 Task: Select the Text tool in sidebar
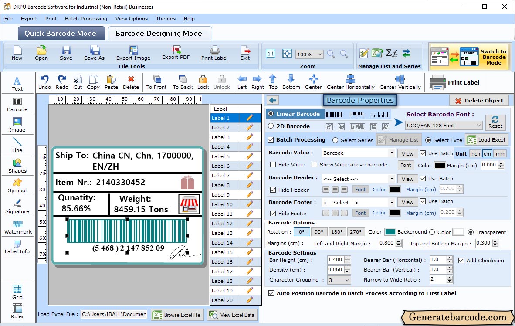tap(17, 84)
